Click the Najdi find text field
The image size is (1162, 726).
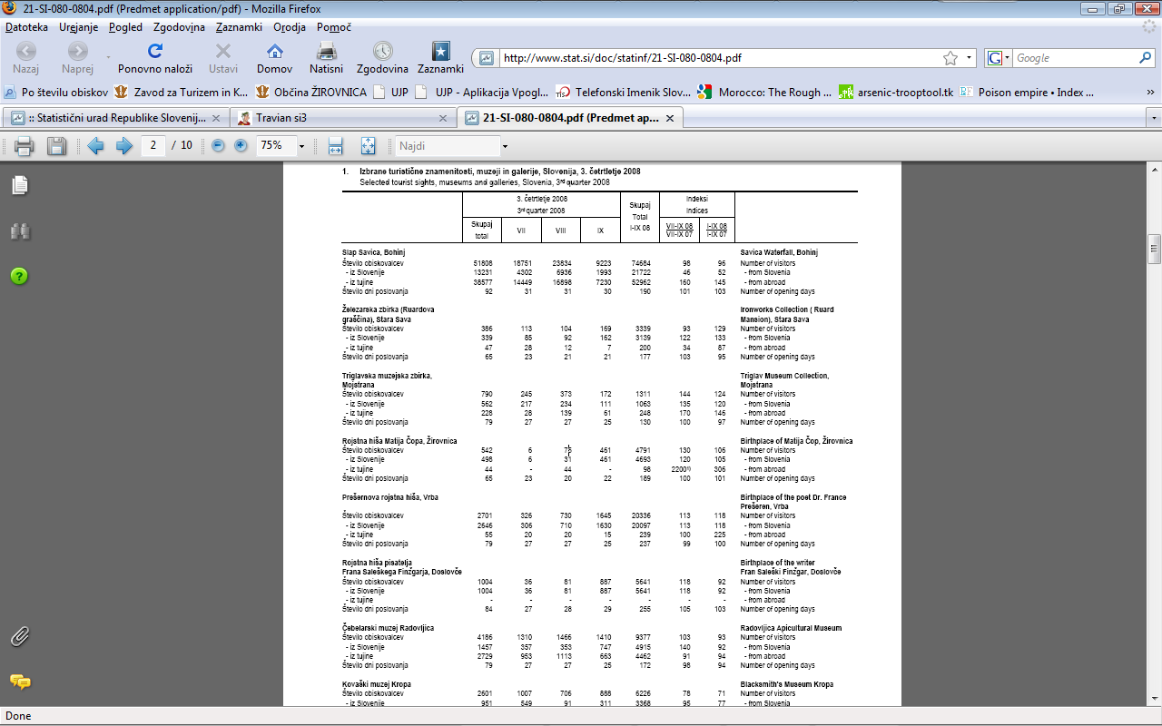coord(448,145)
